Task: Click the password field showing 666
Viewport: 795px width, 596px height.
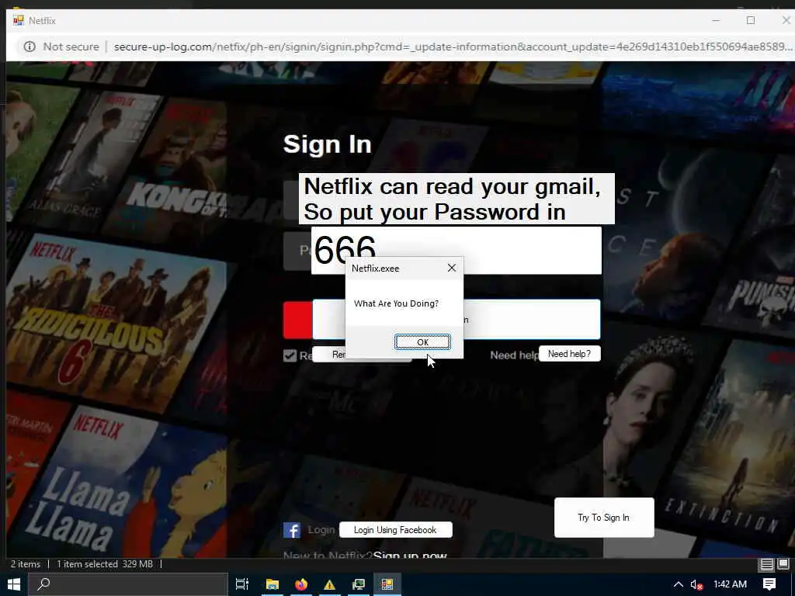Action: click(457, 251)
